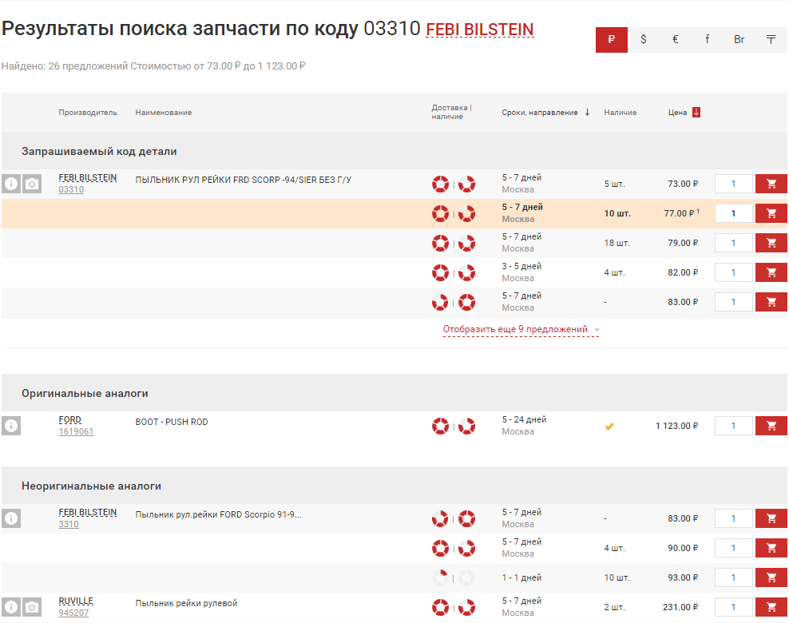The height and width of the screenshot is (623, 789).
Task: Select the Br currency tab
Action: click(x=739, y=40)
